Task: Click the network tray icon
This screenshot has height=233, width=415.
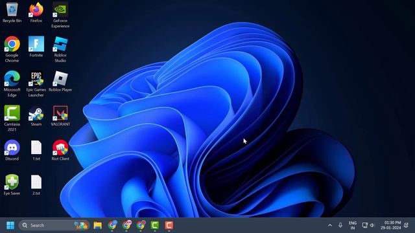Action: click(x=364, y=225)
